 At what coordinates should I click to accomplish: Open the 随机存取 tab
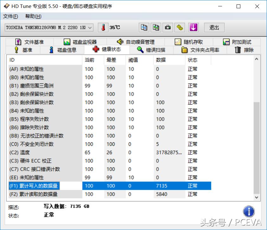pos(189,42)
